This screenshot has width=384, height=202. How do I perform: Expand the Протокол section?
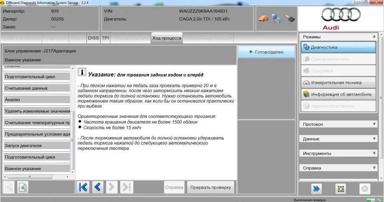(x=374, y=124)
